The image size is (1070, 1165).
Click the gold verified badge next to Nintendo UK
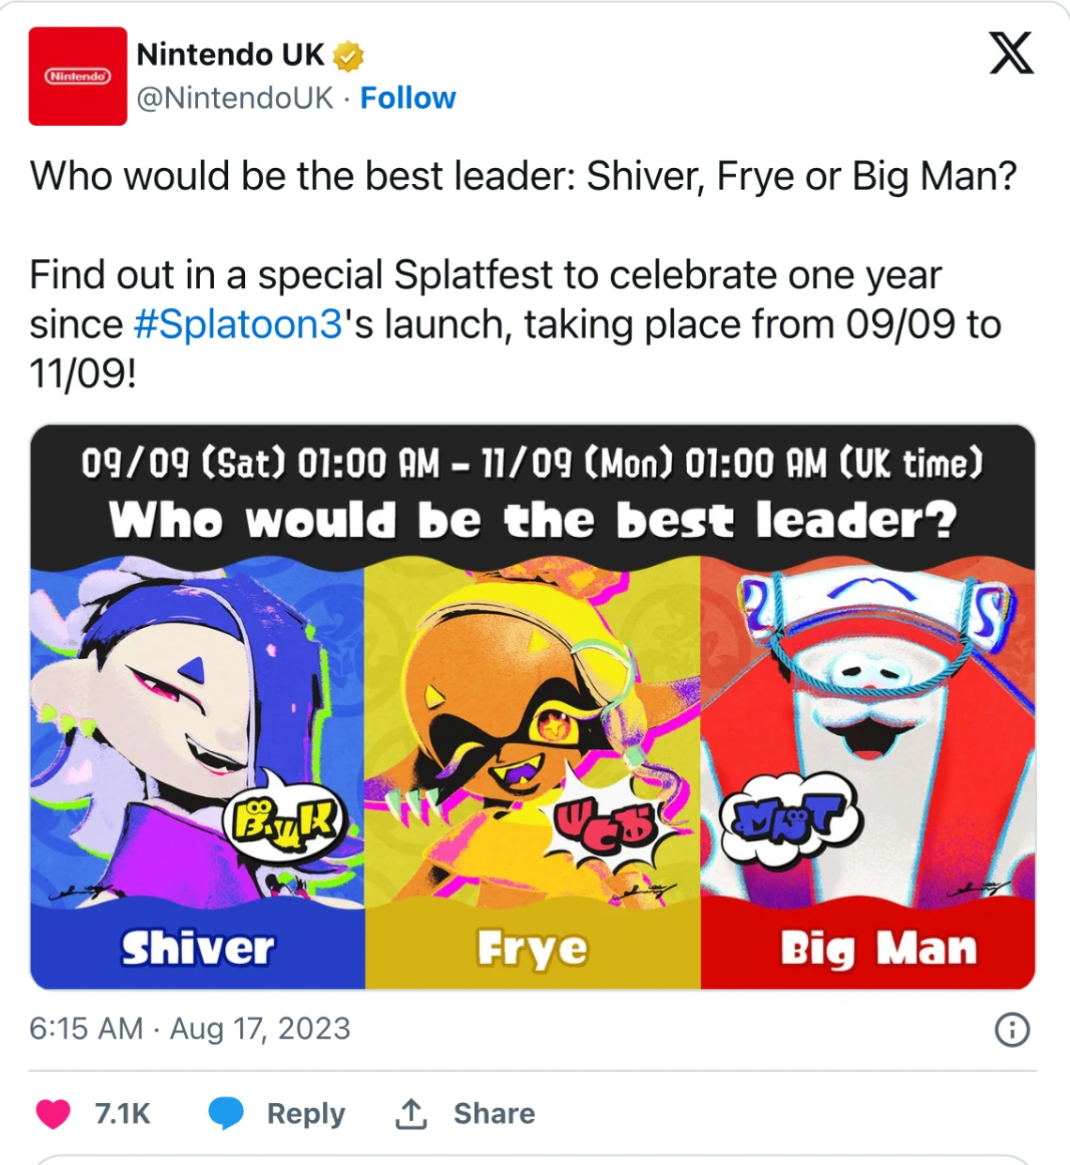click(346, 54)
